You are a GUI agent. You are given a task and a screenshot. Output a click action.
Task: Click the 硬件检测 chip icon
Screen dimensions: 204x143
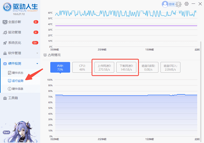[5, 64]
